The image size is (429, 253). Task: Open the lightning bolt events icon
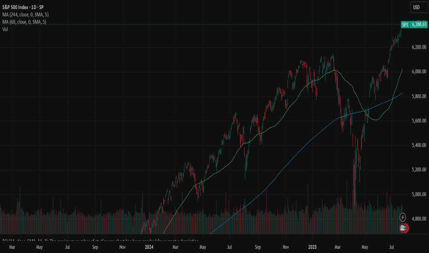coord(402,217)
